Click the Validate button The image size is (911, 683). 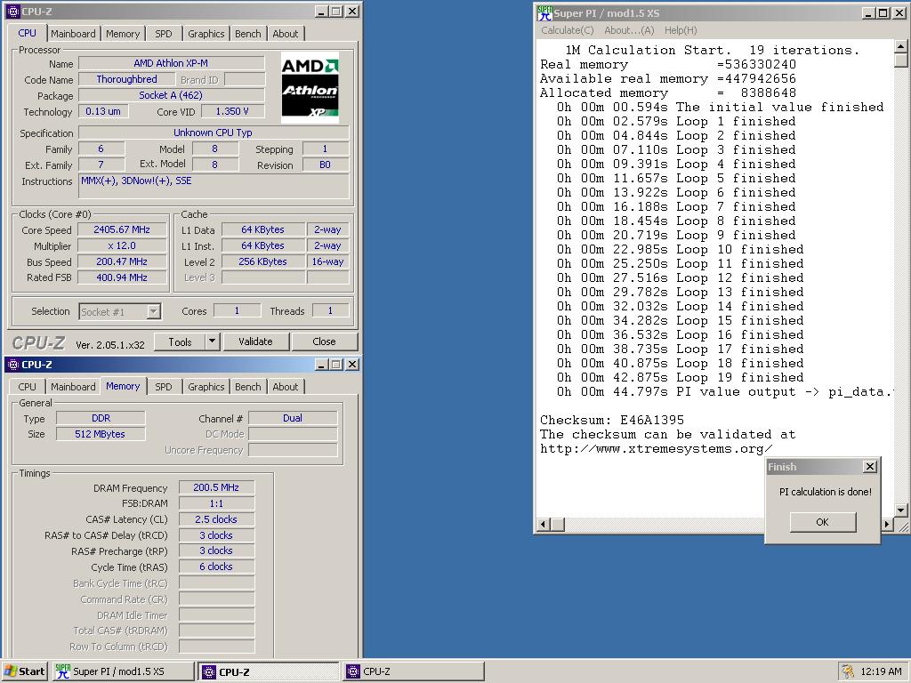255,341
